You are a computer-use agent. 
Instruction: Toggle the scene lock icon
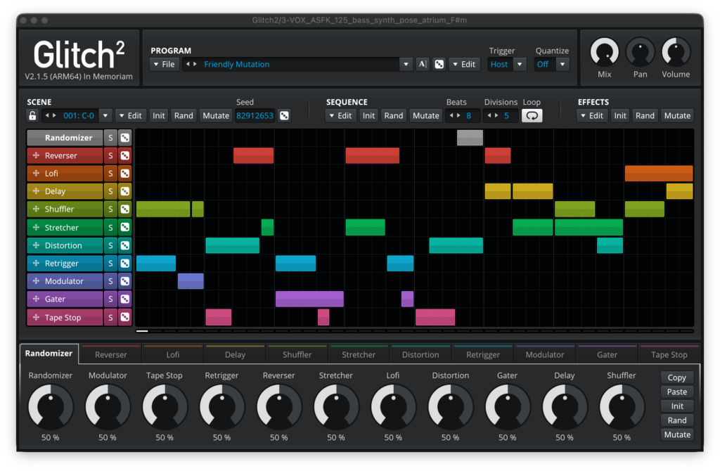(x=32, y=116)
